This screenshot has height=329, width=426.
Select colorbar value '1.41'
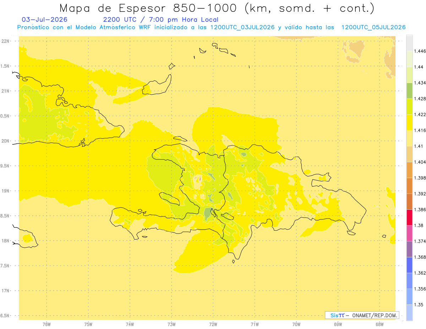click(419, 146)
